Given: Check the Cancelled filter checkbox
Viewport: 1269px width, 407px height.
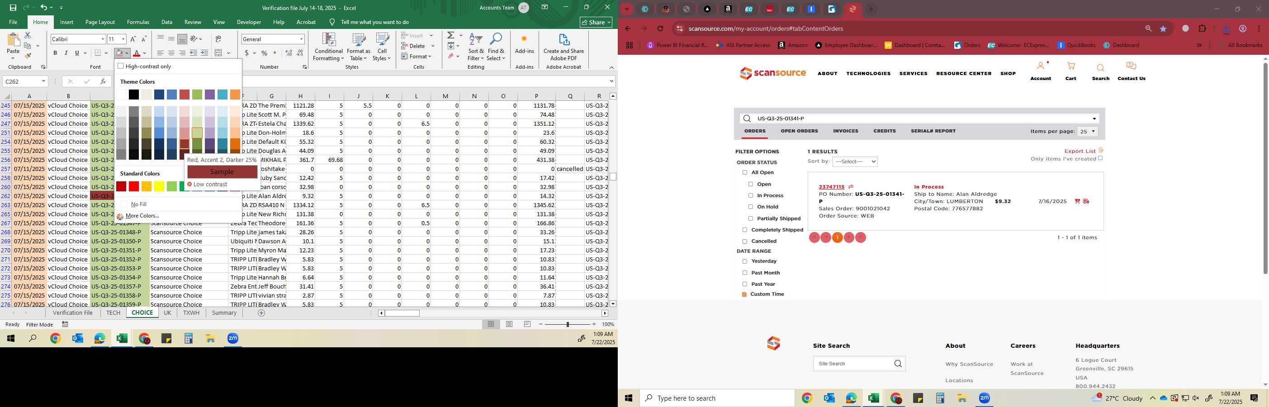Looking at the screenshot, I should [745, 241].
